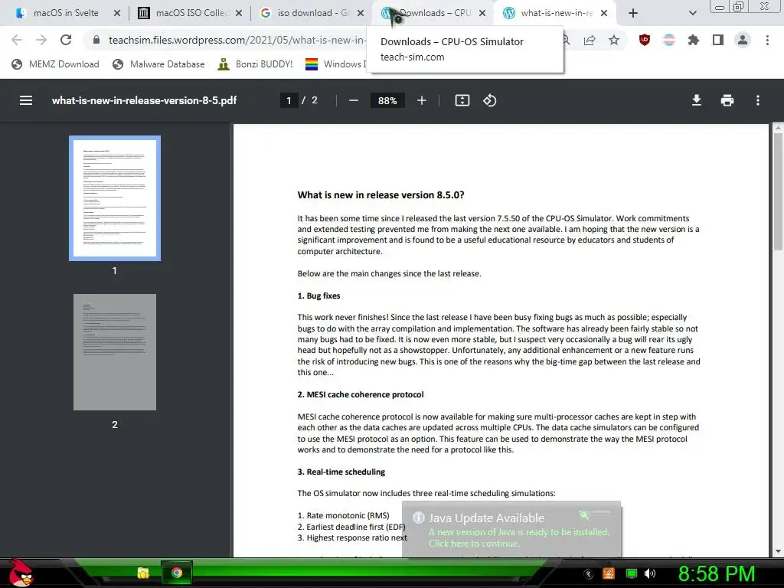This screenshot has height=588, width=784.
Task: Click the 'What is new in release version 8.5.0?' heading
Action: 381,195
